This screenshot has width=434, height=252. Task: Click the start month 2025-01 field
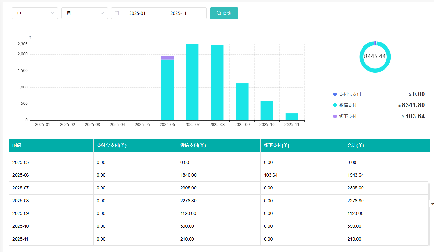pyautogui.click(x=137, y=13)
